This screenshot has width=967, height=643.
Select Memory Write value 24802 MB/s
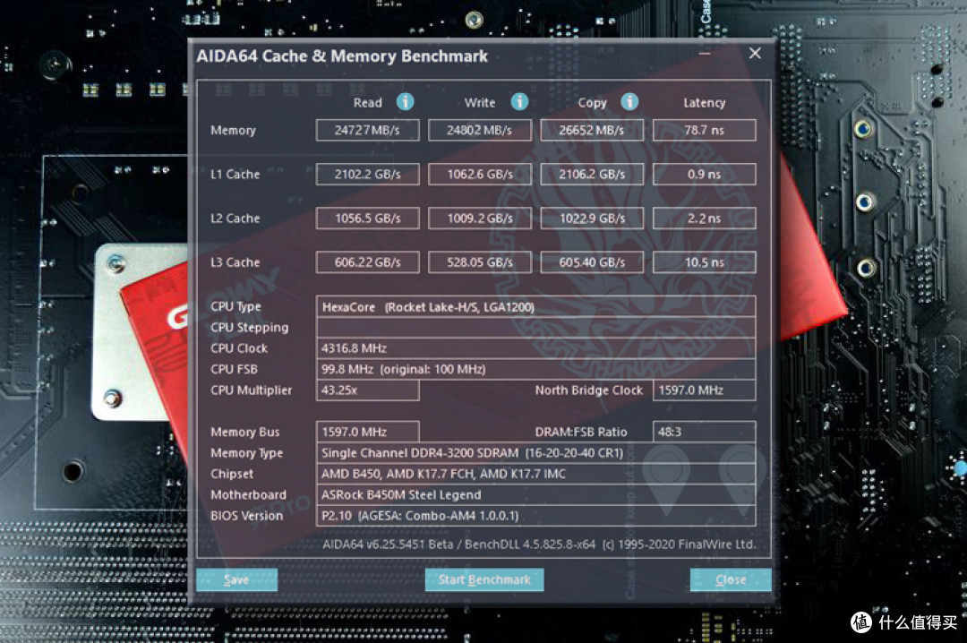pos(480,130)
